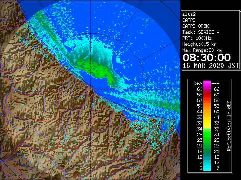Pick the yellow 37–39 dBZ swatch

(207, 123)
